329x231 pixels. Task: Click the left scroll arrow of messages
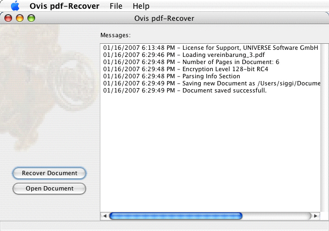tap(105, 216)
